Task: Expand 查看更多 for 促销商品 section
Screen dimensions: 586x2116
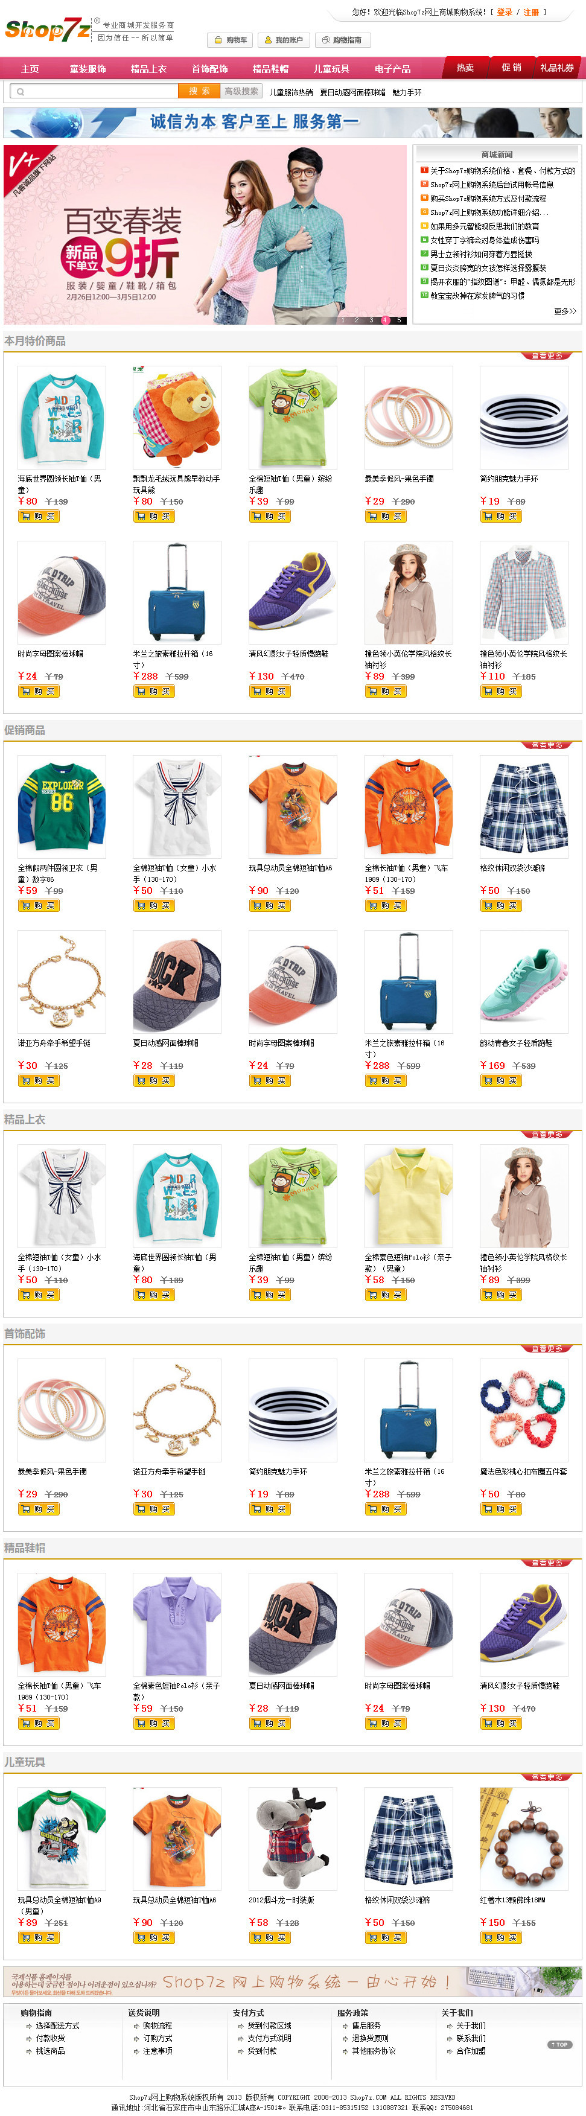Action: [547, 745]
